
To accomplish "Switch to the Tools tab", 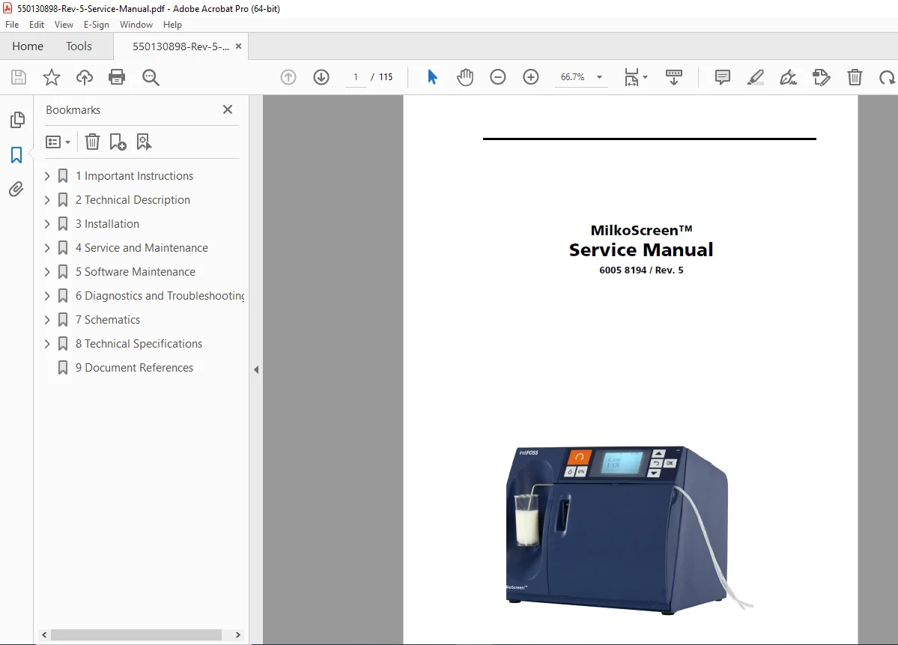I will [x=79, y=46].
